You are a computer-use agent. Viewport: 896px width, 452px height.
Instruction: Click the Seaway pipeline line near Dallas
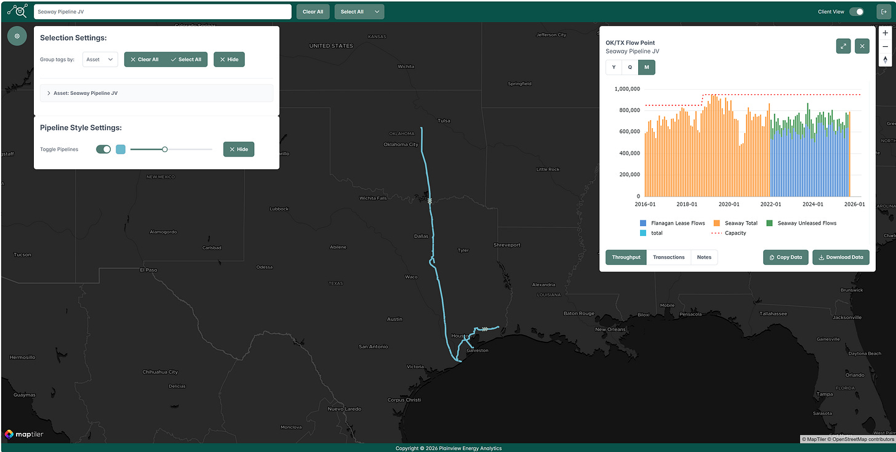433,237
